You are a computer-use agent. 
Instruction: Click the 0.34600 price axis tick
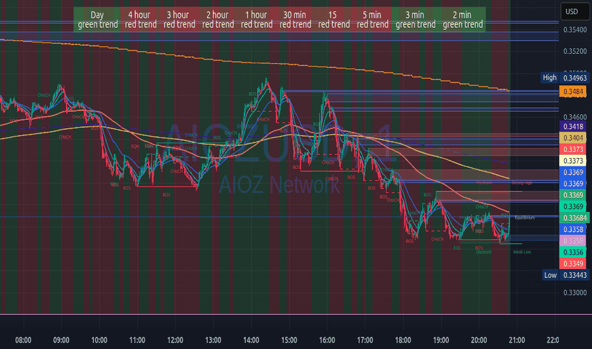(575, 117)
